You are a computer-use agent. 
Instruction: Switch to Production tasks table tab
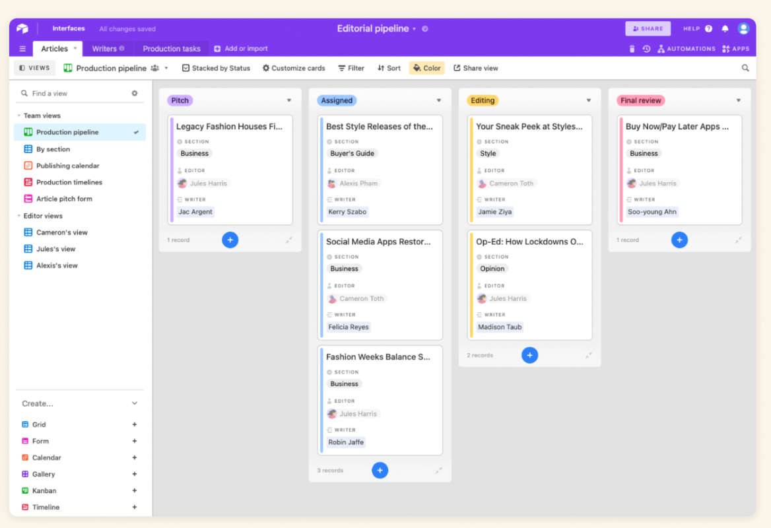[x=172, y=49]
